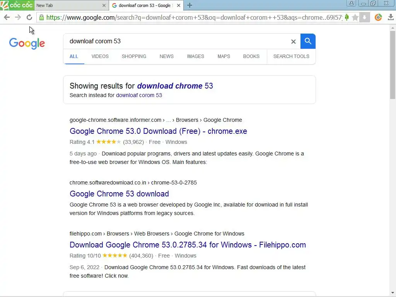The image size is (396, 297).
Task: Open downloads with the rightmost toolbar download icon
Action: click(391, 17)
